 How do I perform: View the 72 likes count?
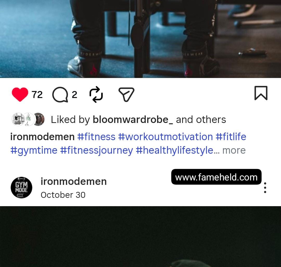coord(37,95)
